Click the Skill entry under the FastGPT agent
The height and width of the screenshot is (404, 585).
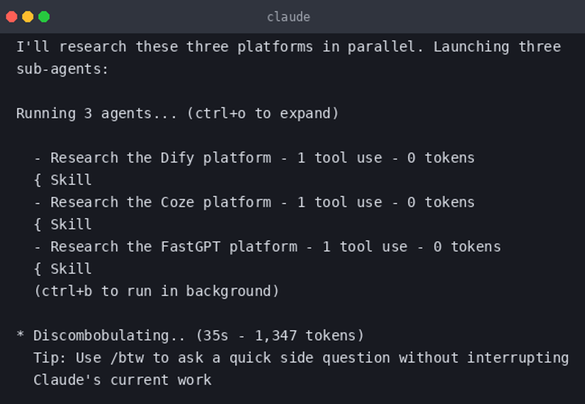pyautogui.click(x=71, y=269)
